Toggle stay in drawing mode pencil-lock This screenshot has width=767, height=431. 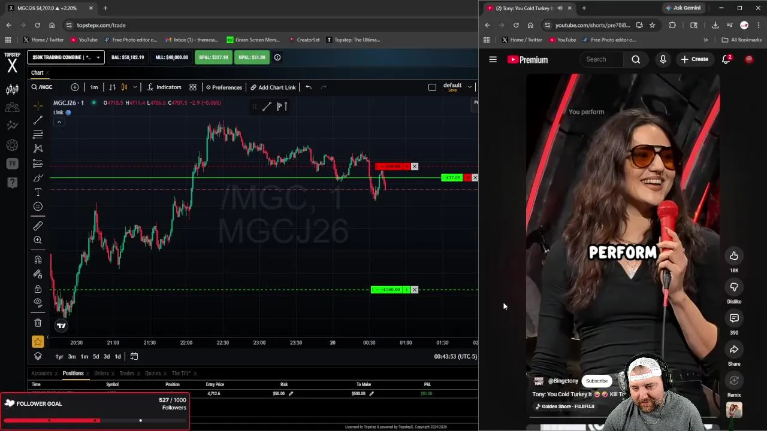coord(38,274)
